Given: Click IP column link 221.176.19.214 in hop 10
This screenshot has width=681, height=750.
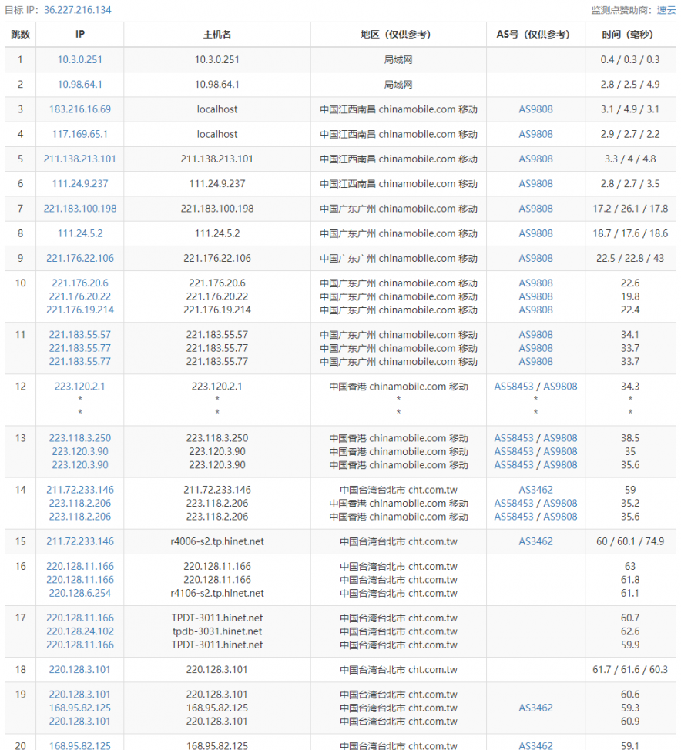Looking at the screenshot, I should click(x=80, y=310).
